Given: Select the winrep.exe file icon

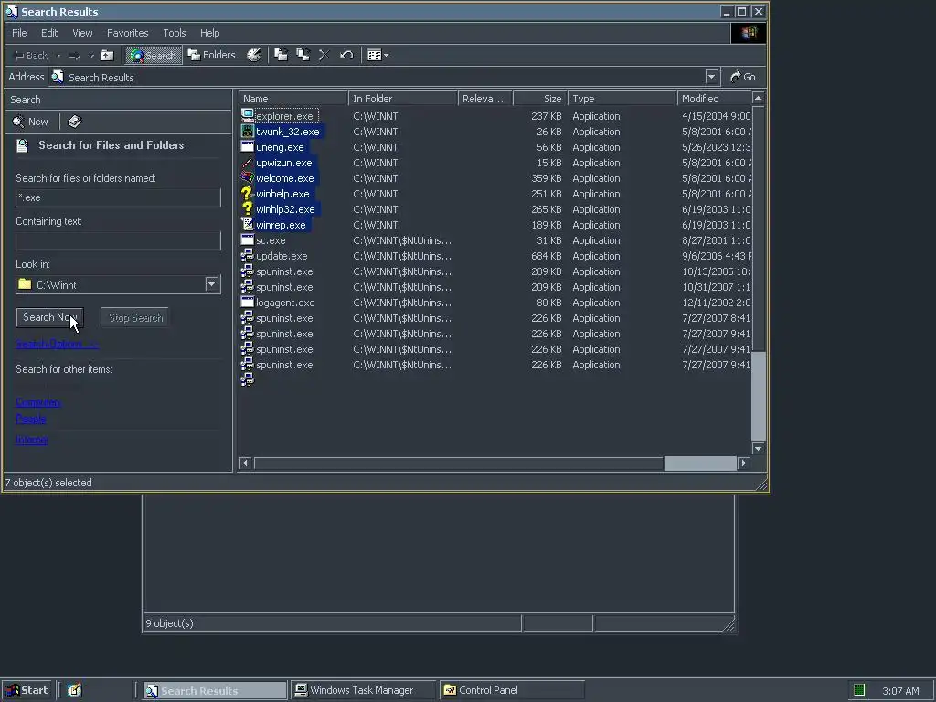Looking at the screenshot, I should click(x=247, y=224).
